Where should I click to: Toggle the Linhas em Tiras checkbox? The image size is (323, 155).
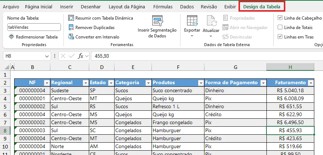pos(280,37)
